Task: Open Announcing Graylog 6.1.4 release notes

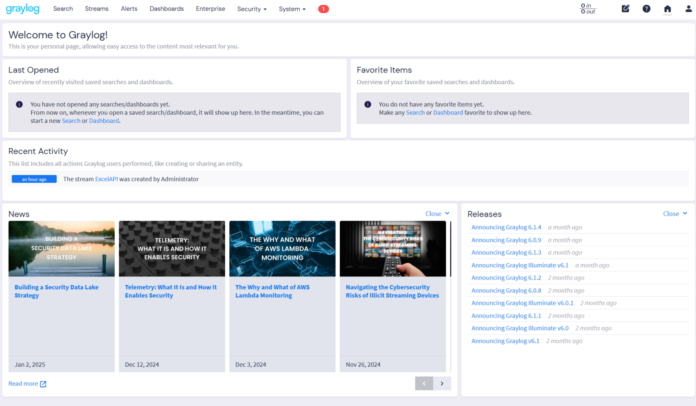Action: pos(506,227)
